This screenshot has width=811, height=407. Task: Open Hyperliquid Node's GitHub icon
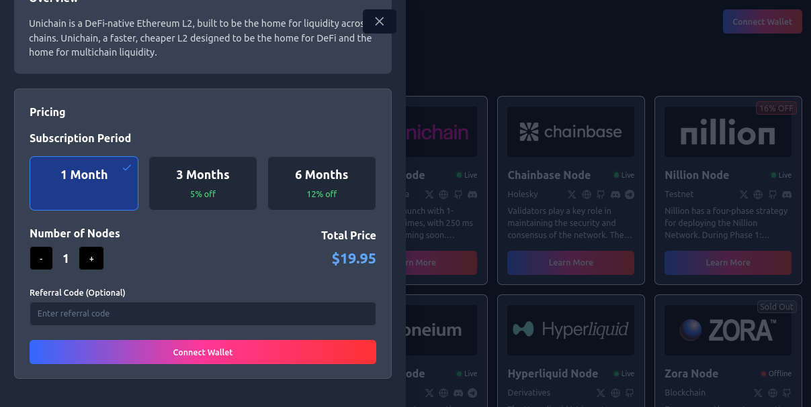point(630,393)
